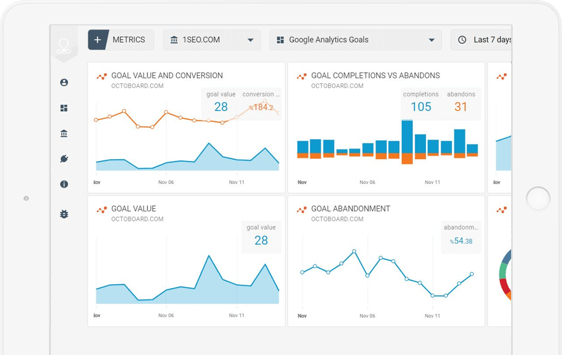Click the bank/clients icon in sidebar
Screen dimensions: 562x355
pos(64,133)
